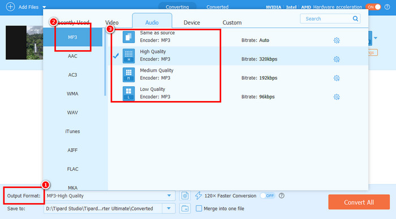The height and width of the screenshot is (219, 396).
Task: Open settings gear for 192kbps preset
Action: [337, 78]
